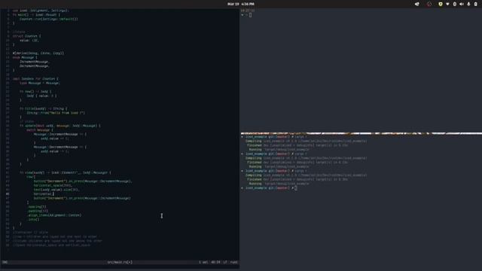The image size is (482, 271).
Task: Click the //column children comment line
Action: (x=57, y=241)
